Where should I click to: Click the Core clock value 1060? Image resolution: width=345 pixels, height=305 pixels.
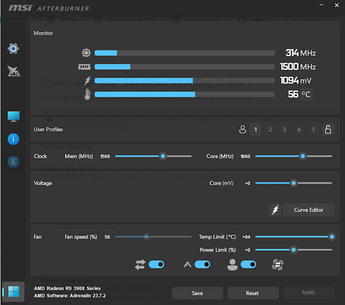pos(245,156)
